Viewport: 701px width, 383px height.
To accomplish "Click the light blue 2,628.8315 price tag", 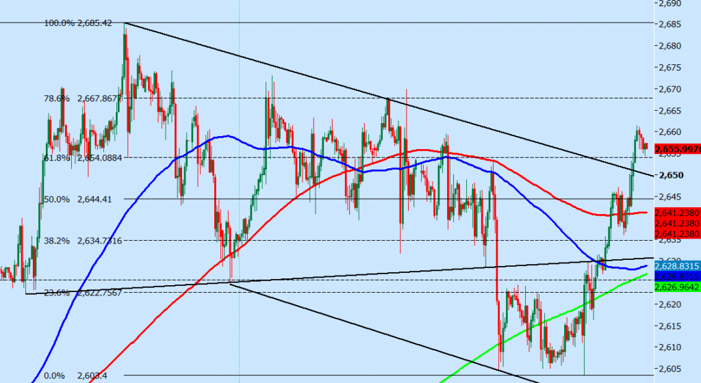I will 676,265.
